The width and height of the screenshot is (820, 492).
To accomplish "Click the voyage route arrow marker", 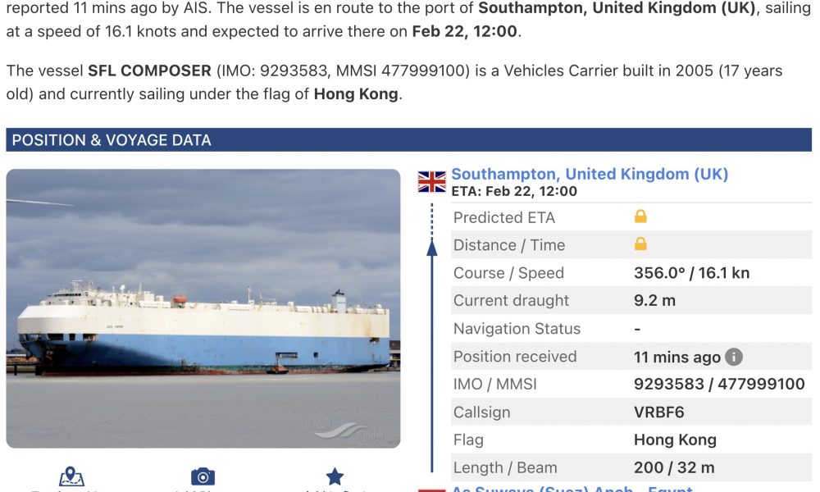I will point(432,248).
